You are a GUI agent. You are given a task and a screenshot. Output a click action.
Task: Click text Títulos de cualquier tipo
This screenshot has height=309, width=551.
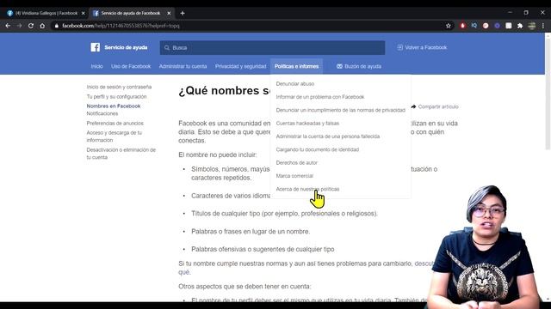pos(284,214)
